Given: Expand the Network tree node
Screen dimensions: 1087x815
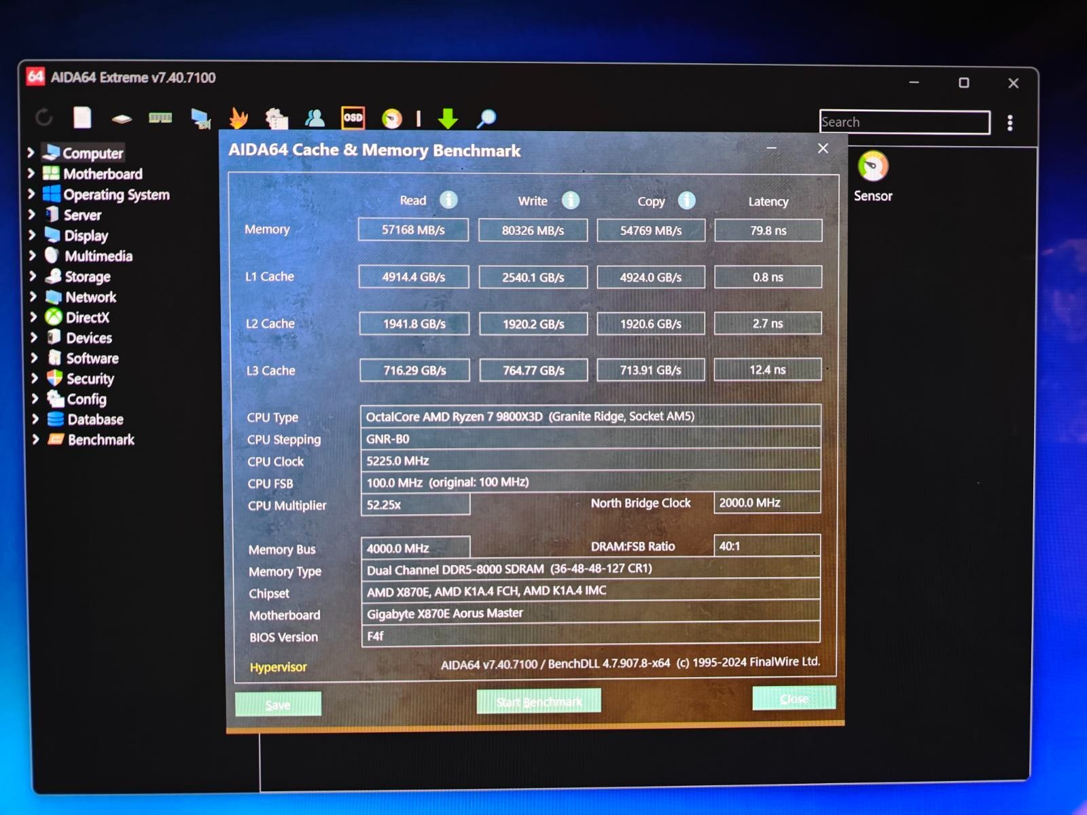Looking at the screenshot, I should click(33, 296).
